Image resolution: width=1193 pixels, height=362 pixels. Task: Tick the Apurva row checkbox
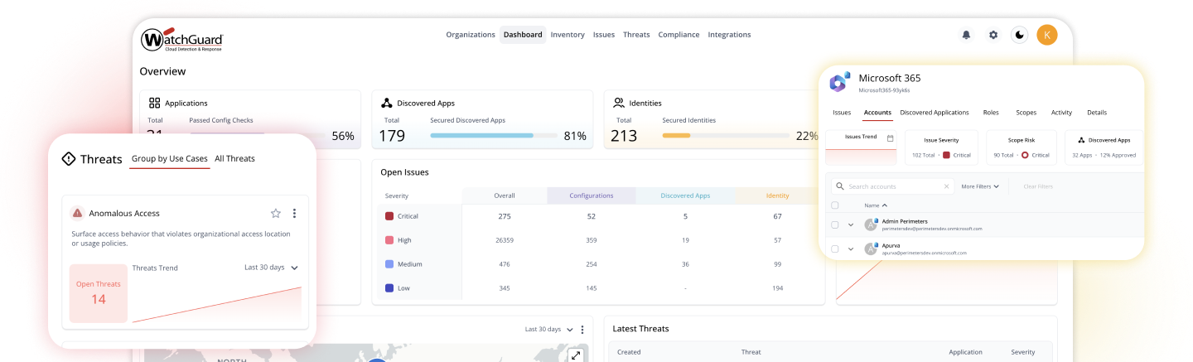pos(835,249)
